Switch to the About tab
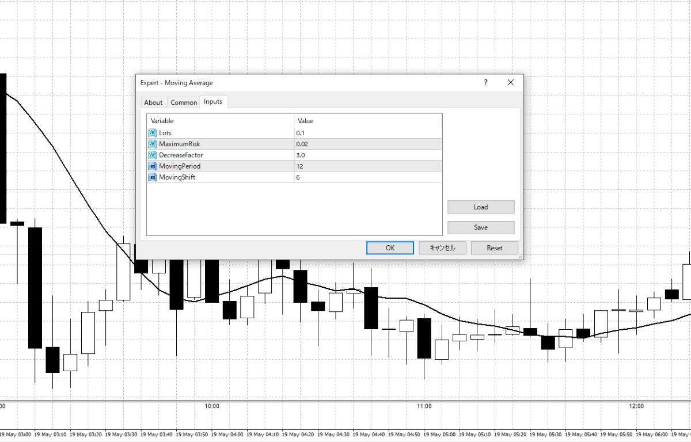Viewport: 691px width, 442px height. point(153,102)
